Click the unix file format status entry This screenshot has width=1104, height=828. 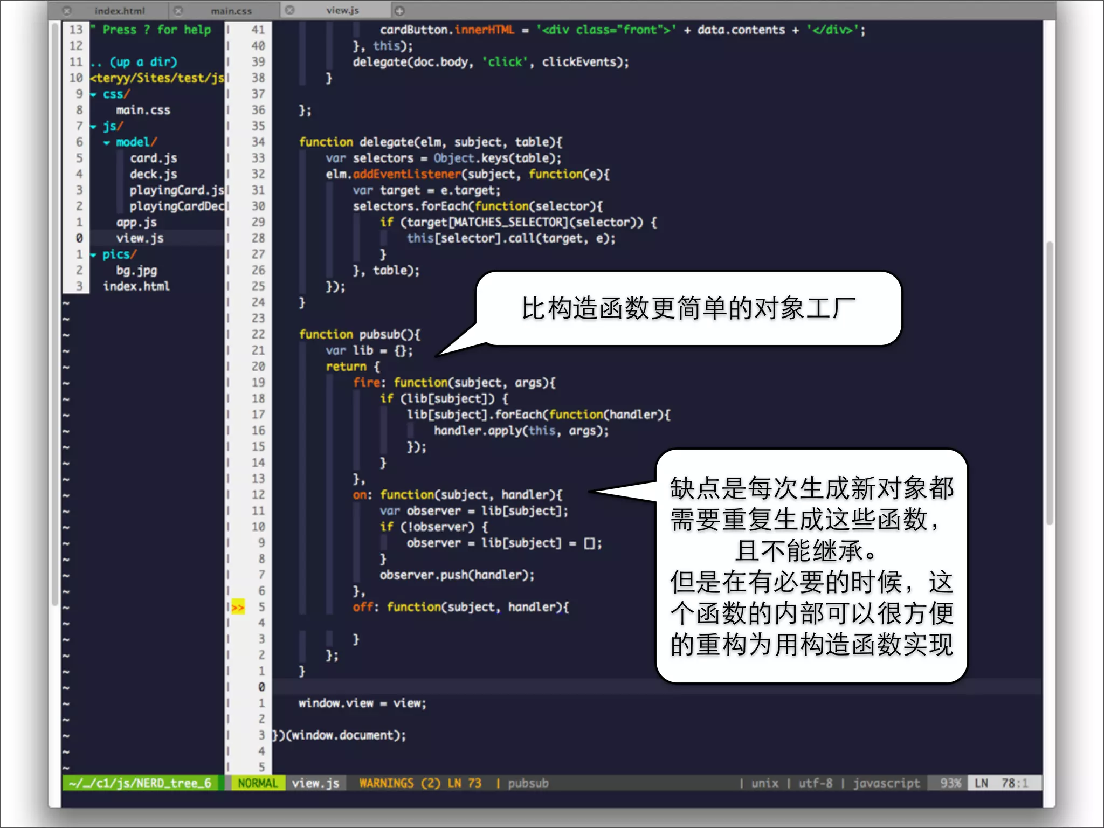point(765,783)
